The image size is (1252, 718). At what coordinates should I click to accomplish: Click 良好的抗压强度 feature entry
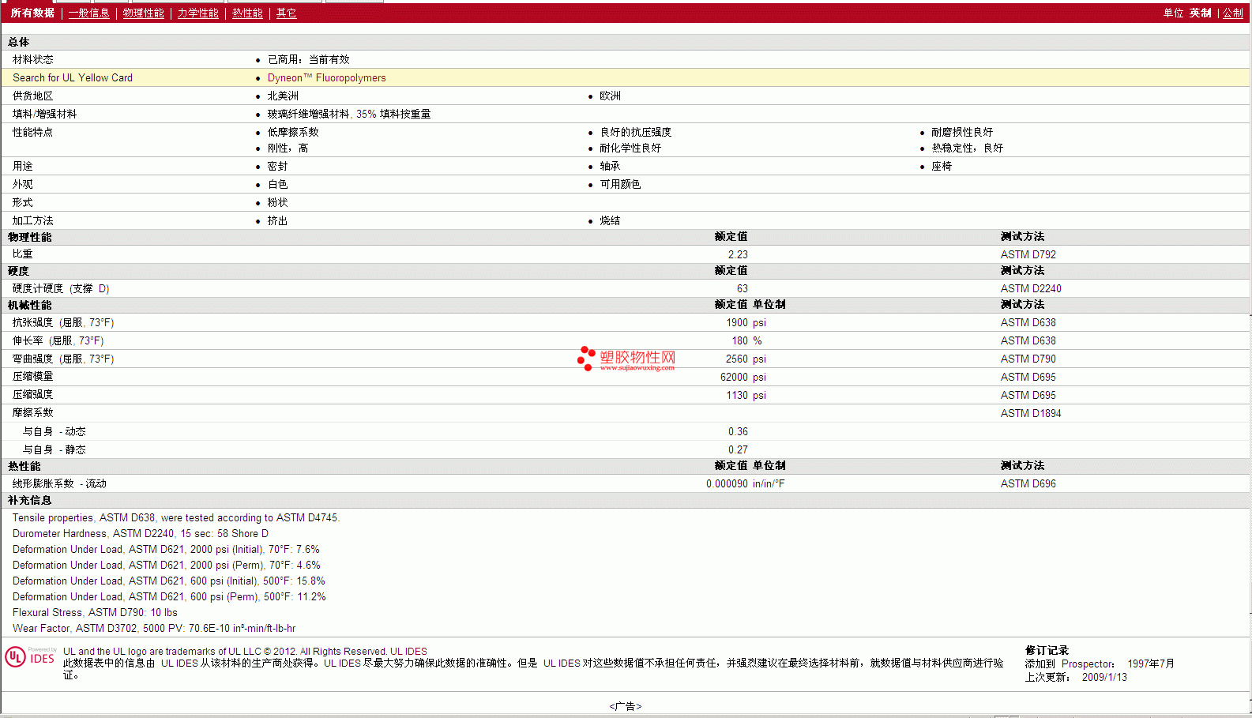635,133
